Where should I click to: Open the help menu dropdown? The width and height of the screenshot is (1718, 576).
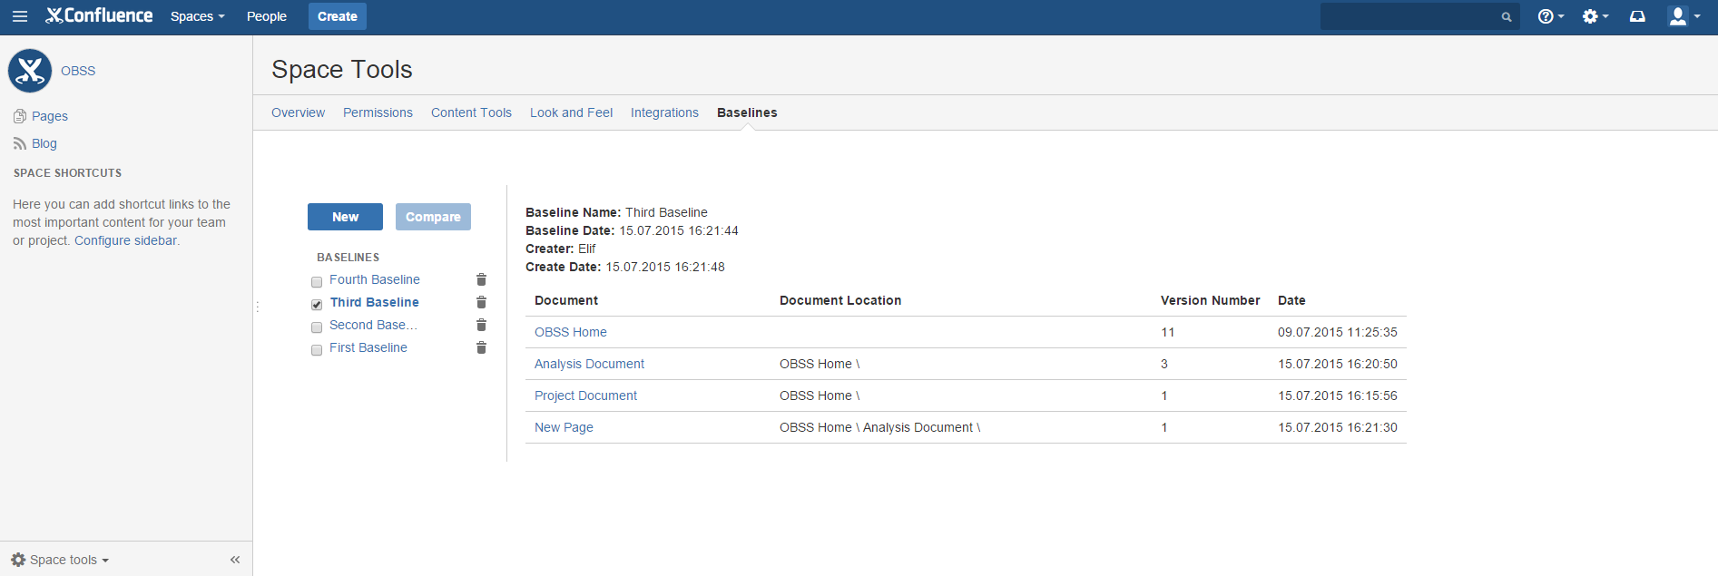[1550, 16]
